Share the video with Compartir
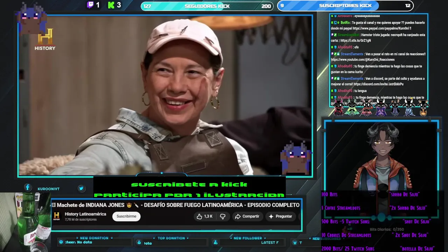This screenshot has width=448, height=252. (x=247, y=216)
